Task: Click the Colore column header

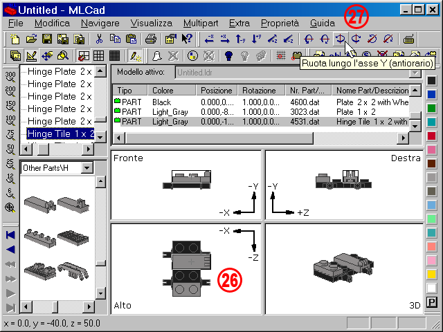Action: [172, 91]
